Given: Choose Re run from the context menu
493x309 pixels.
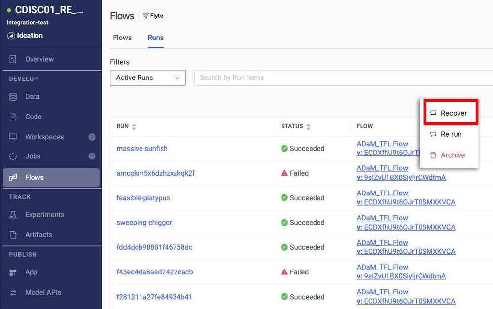Looking at the screenshot, I should point(450,134).
